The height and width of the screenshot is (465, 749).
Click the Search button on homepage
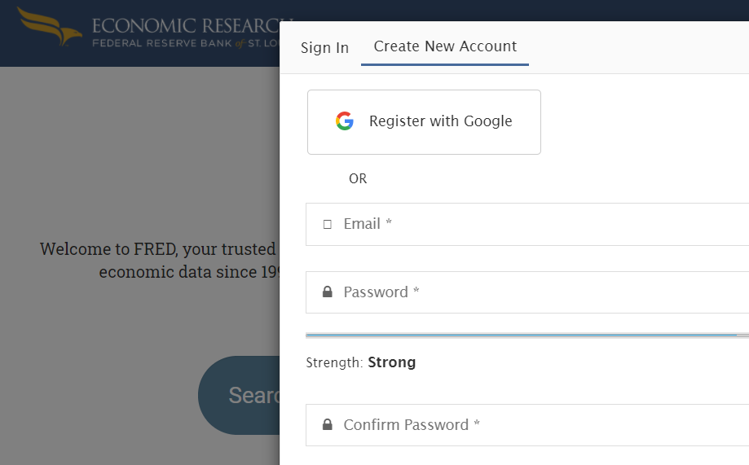pyautogui.click(x=239, y=395)
